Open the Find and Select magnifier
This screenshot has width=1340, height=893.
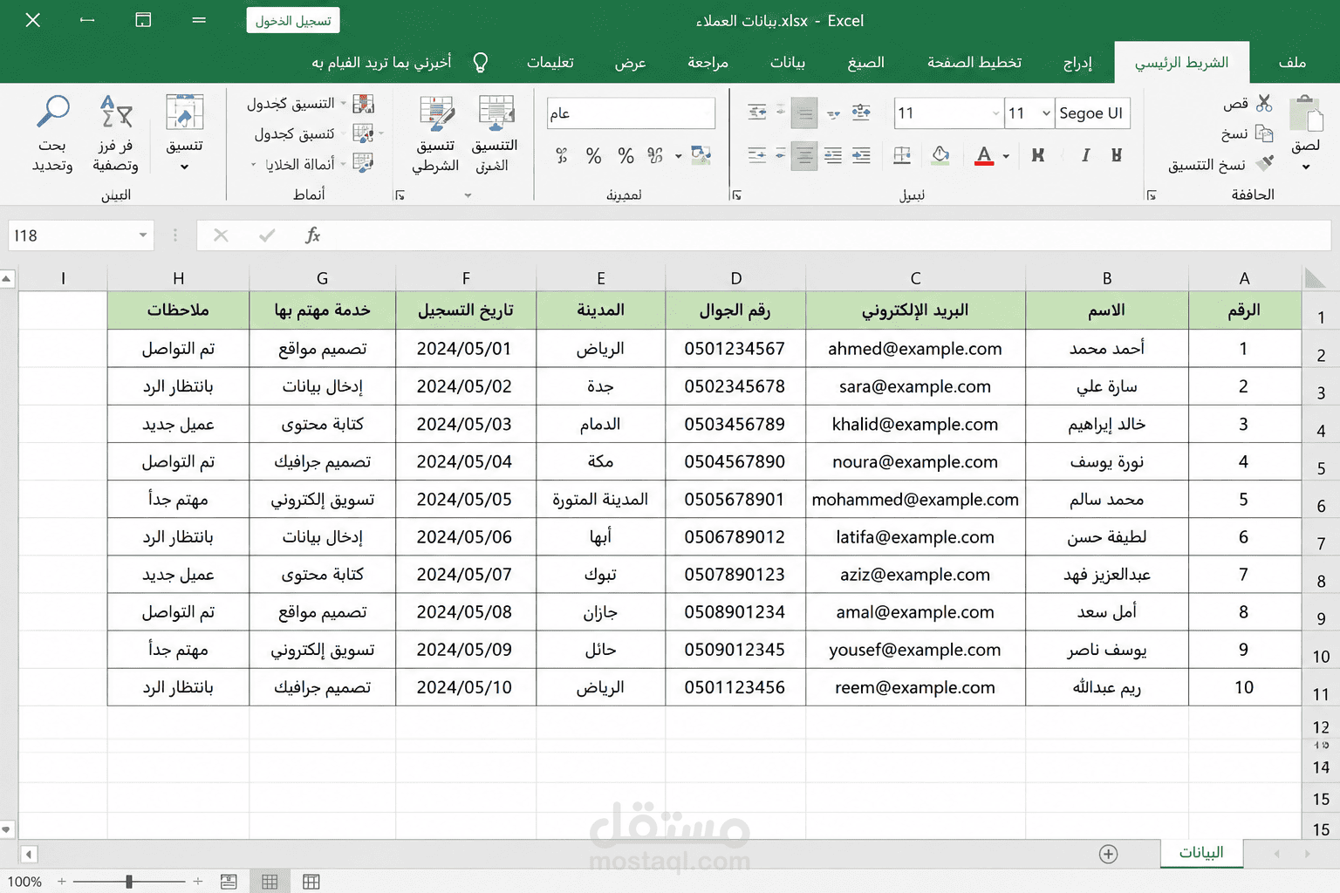52,112
